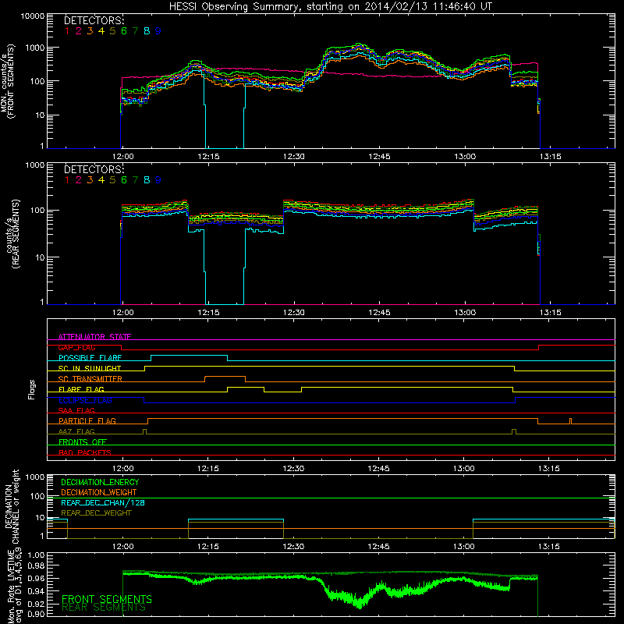This screenshot has height=624, width=624.
Task: Select orange detector 3 in front segments legend
Action: point(90,31)
